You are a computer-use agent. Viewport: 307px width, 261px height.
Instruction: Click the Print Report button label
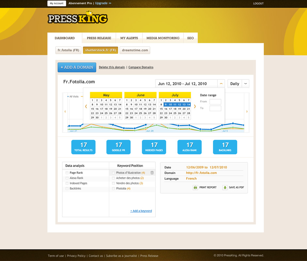pos(208,188)
